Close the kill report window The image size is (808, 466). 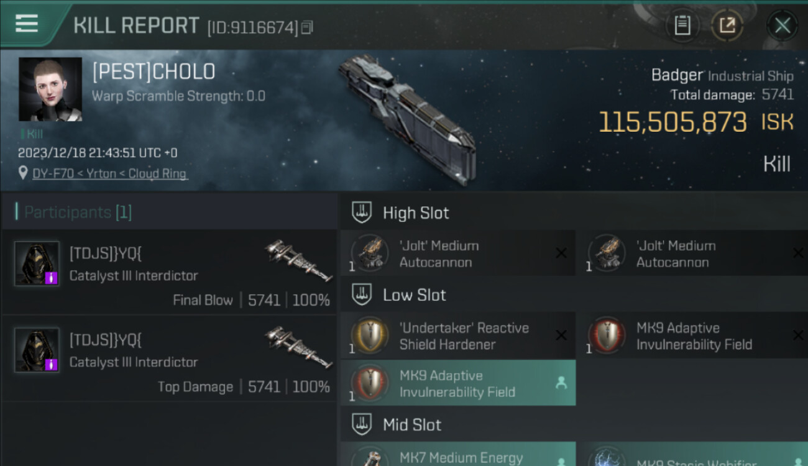[782, 25]
